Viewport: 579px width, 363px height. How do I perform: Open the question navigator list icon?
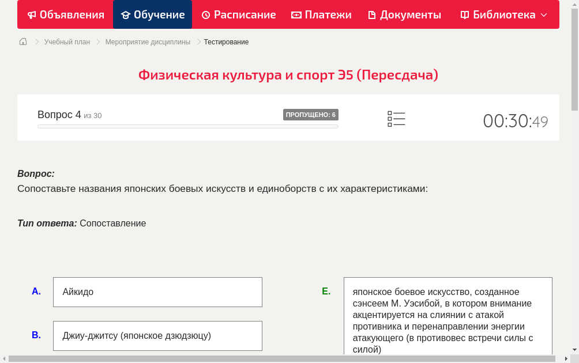[x=396, y=118]
